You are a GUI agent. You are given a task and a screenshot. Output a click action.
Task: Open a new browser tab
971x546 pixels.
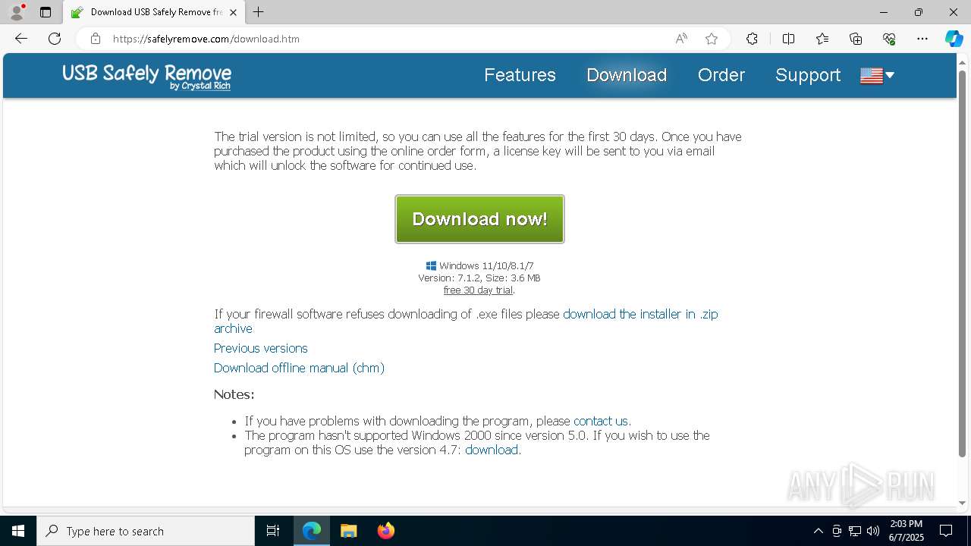click(x=259, y=12)
